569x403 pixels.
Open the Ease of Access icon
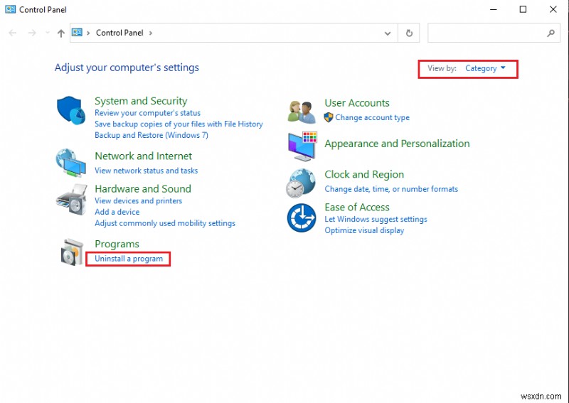(x=302, y=218)
